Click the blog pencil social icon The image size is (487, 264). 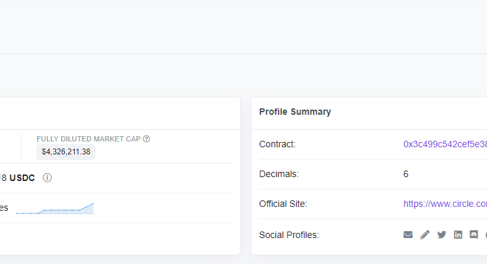coord(425,235)
